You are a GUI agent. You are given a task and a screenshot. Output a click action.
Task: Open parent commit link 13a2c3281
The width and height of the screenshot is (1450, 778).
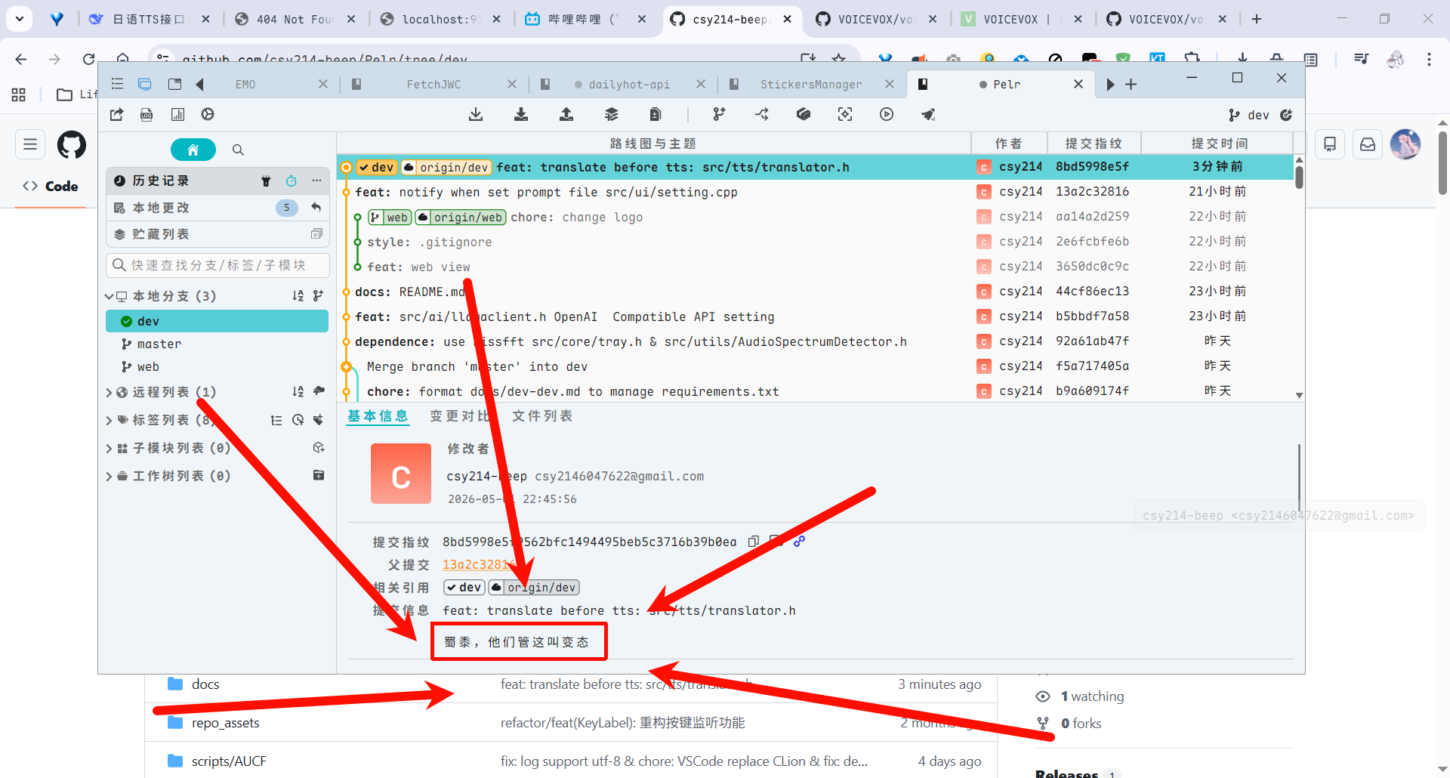coord(478,564)
